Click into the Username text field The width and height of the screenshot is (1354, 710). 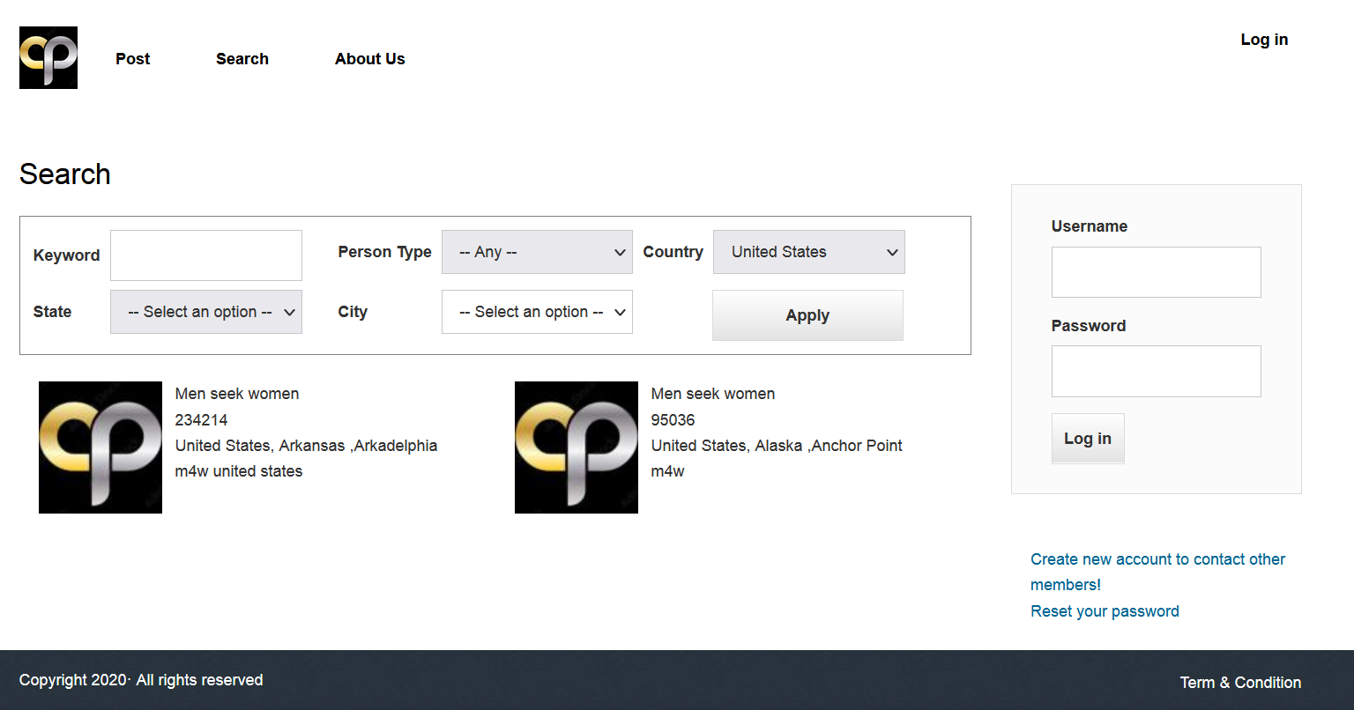pyautogui.click(x=1156, y=272)
